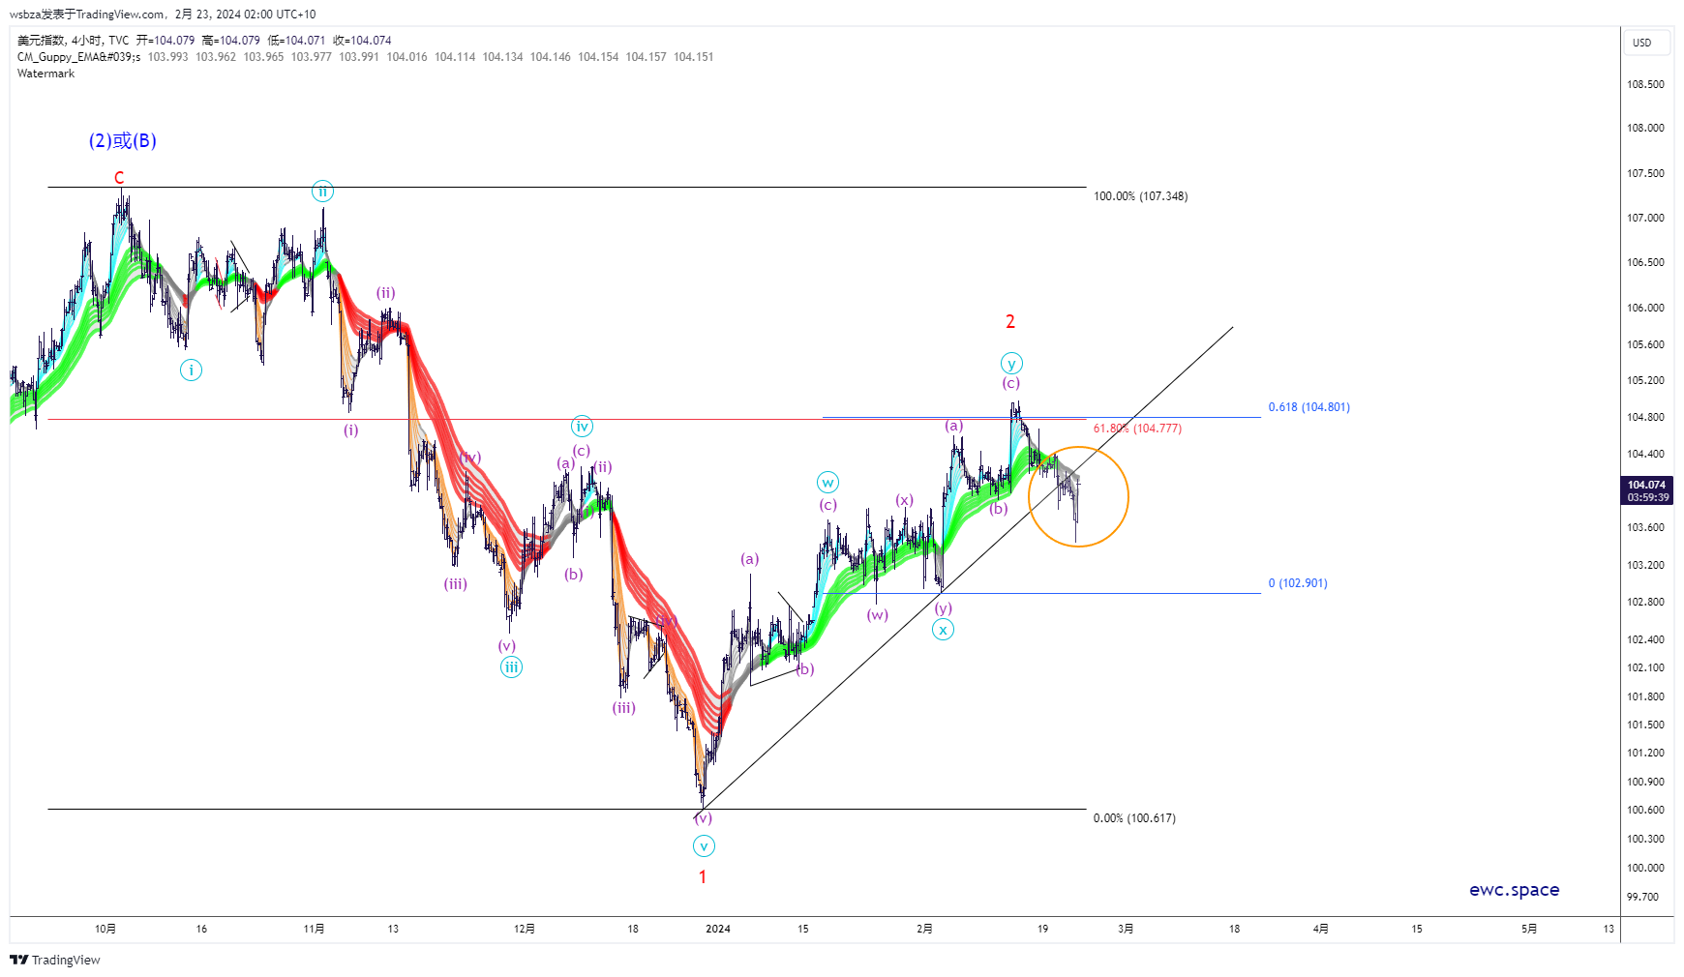Select the Watermark indicator label
The width and height of the screenshot is (1684, 977).
(x=45, y=74)
